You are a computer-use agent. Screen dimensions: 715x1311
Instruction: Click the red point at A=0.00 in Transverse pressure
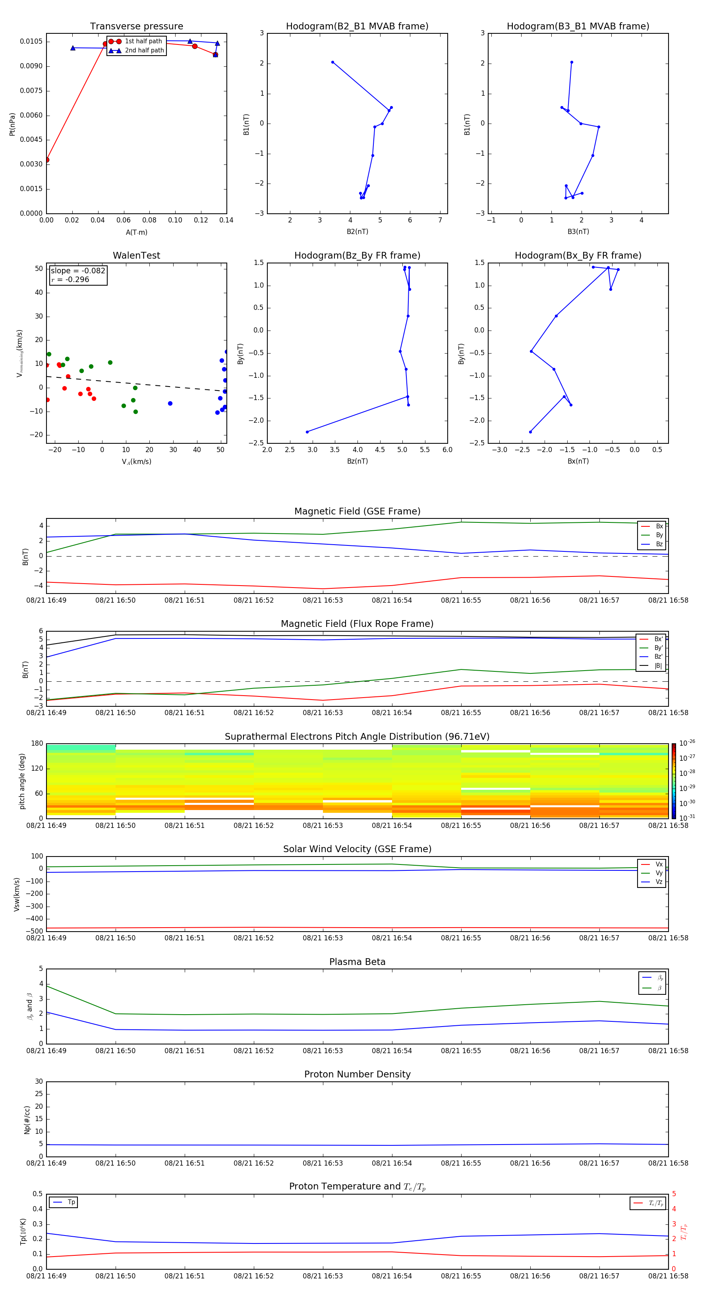pos(47,160)
